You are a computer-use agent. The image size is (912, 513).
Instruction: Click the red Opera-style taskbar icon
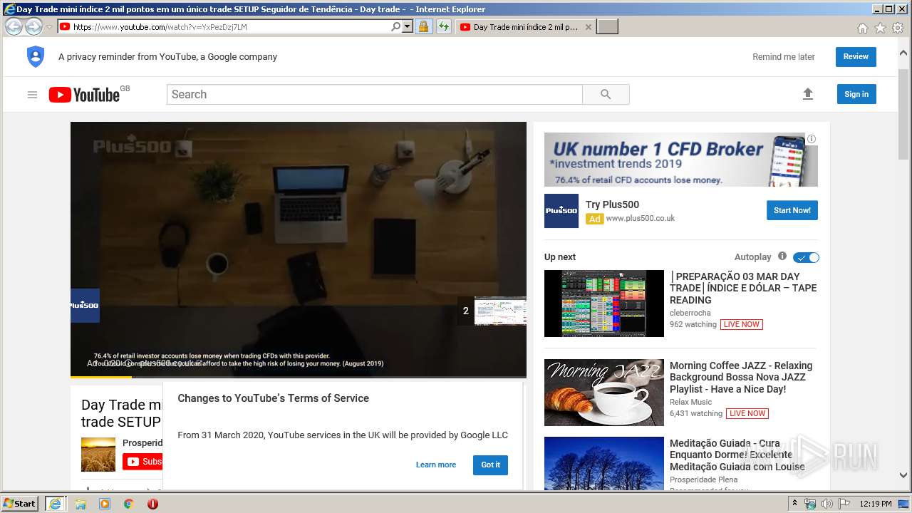coord(152,504)
